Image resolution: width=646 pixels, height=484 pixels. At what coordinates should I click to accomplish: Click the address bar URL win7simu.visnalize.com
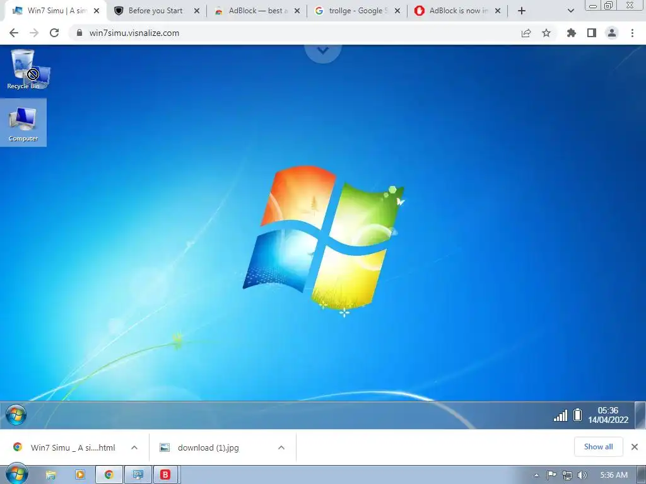pos(134,33)
